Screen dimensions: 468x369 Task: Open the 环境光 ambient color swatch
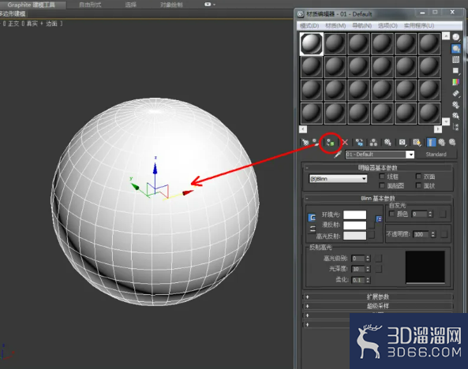(x=354, y=214)
